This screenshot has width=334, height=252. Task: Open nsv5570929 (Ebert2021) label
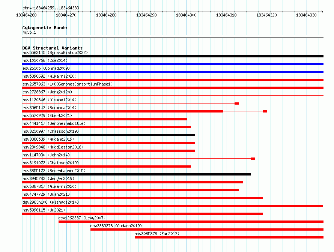[47, 115]
